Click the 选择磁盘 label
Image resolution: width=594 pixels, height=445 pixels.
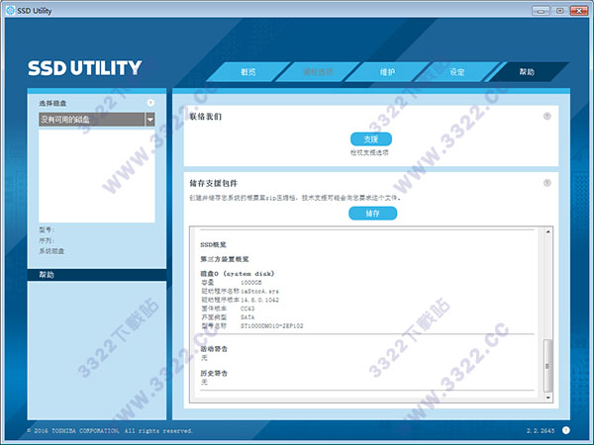[x=52, y=103]
